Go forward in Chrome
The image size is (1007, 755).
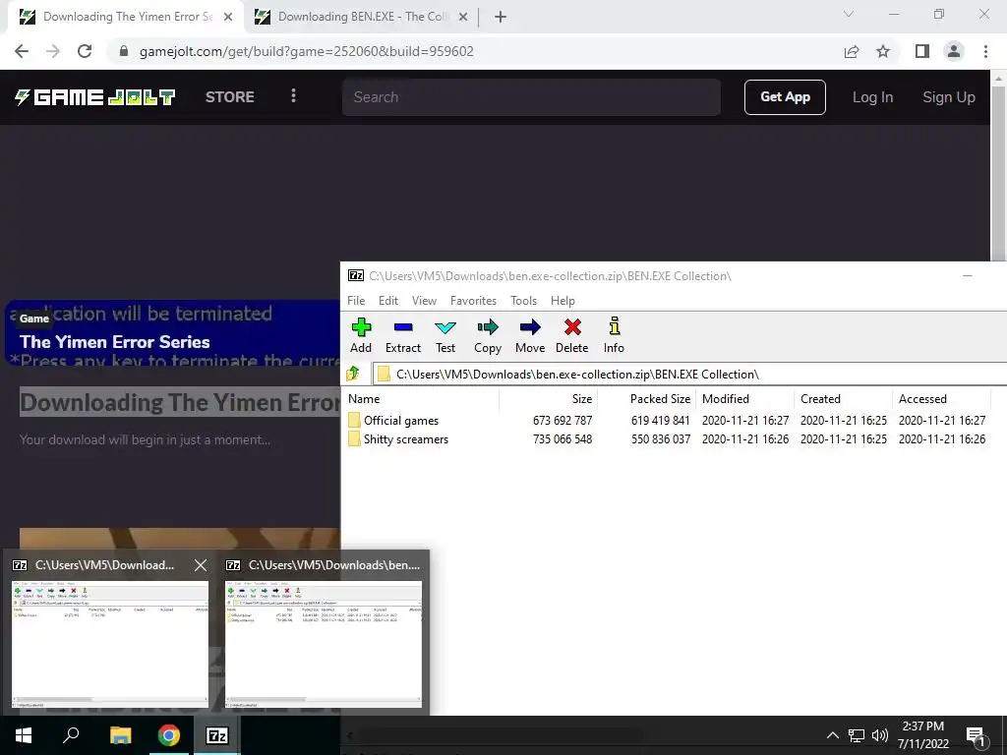pos(53,51)
